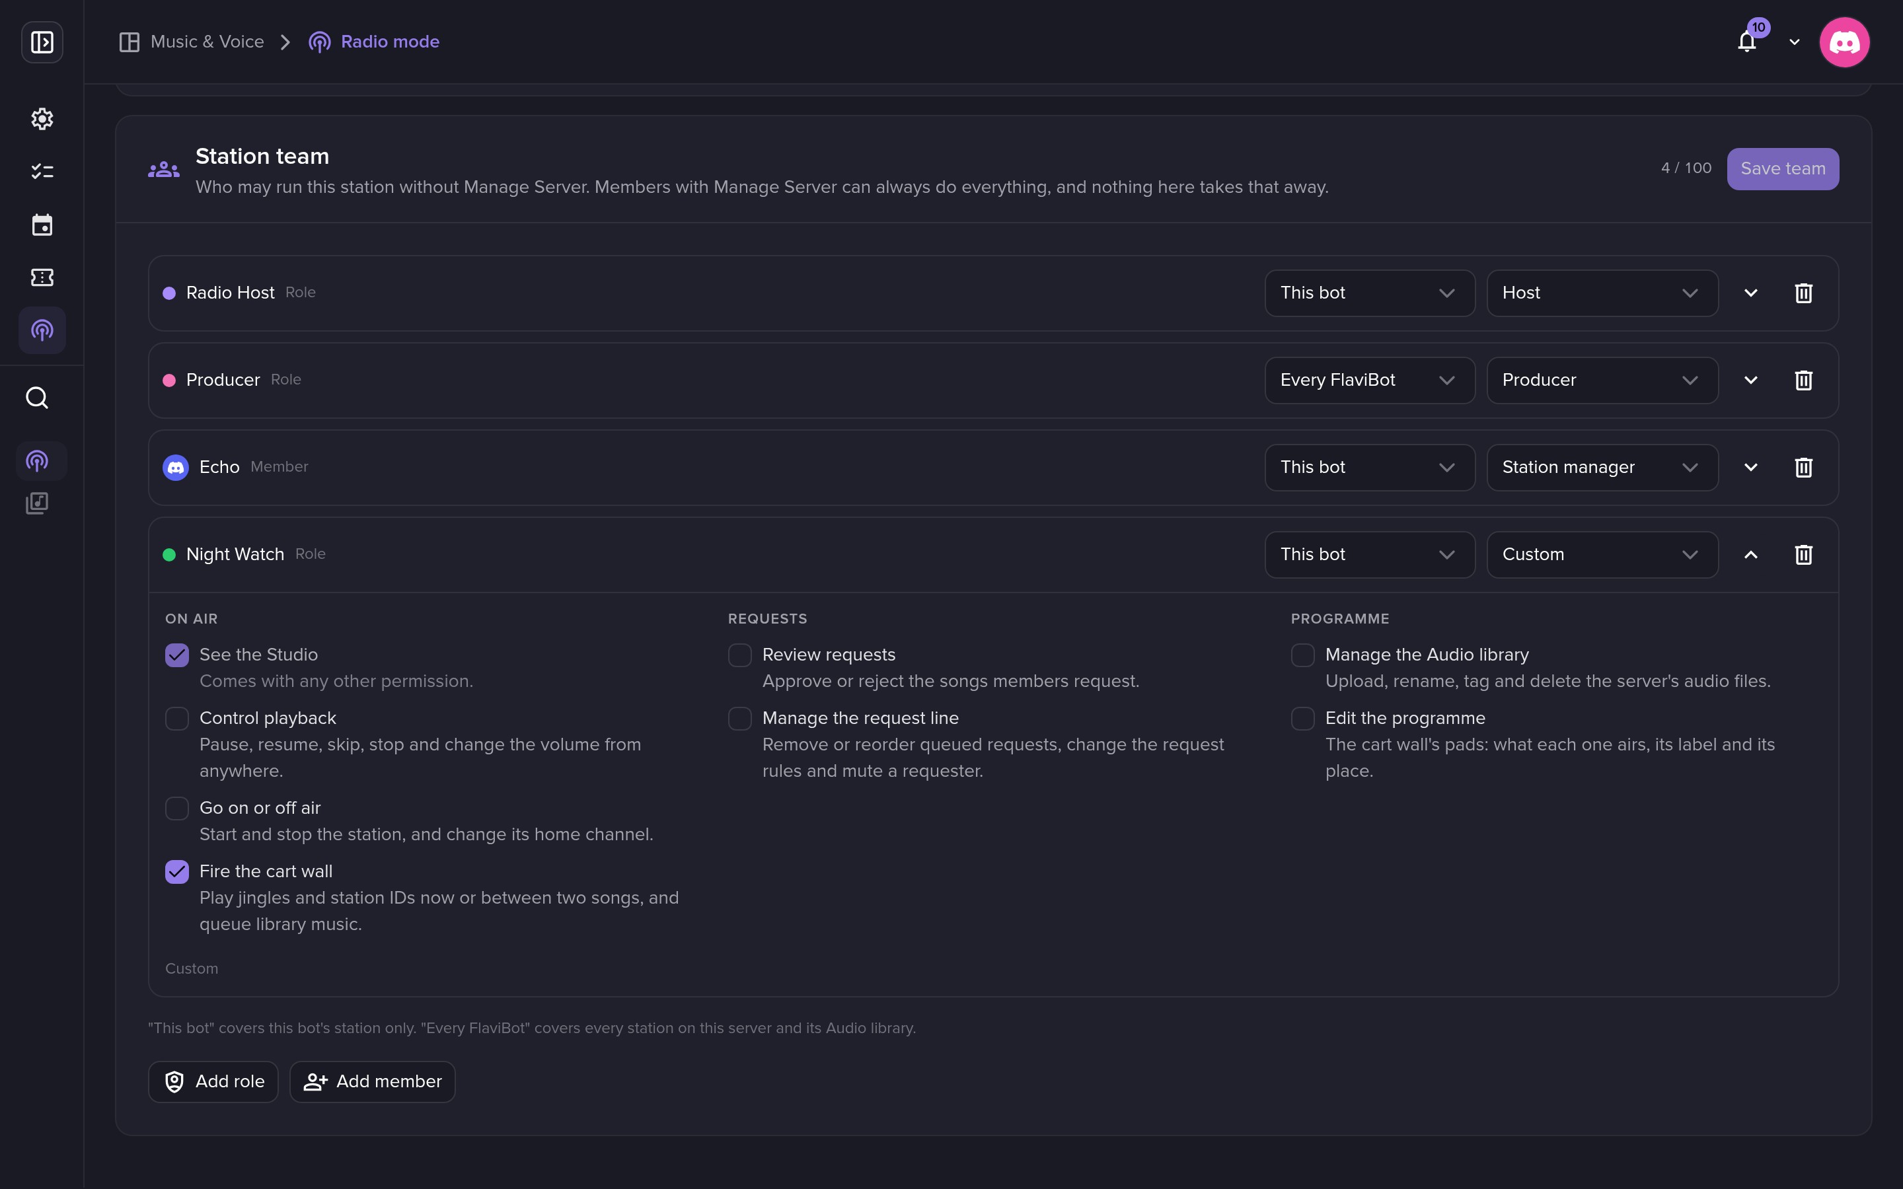The height and width of the screenshot is (1189, 1903).
Task: Click the Radio mode breadcrumb
Action: (373, 42)
